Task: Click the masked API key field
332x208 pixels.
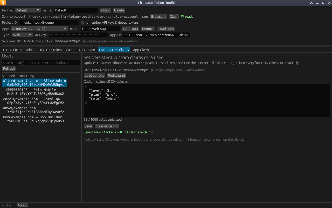Action: pos(78,35)
